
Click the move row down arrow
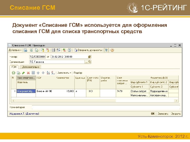[x=43, y=73]
